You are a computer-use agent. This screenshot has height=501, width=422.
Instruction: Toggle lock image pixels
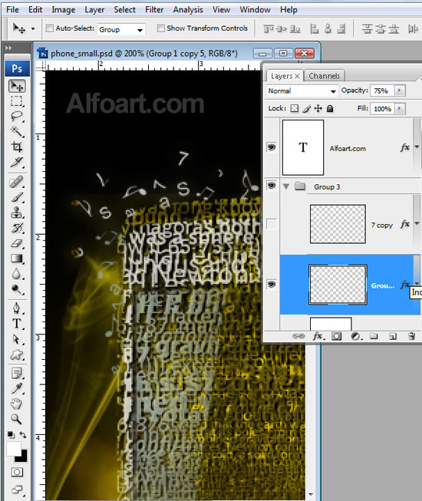(307, 109)
